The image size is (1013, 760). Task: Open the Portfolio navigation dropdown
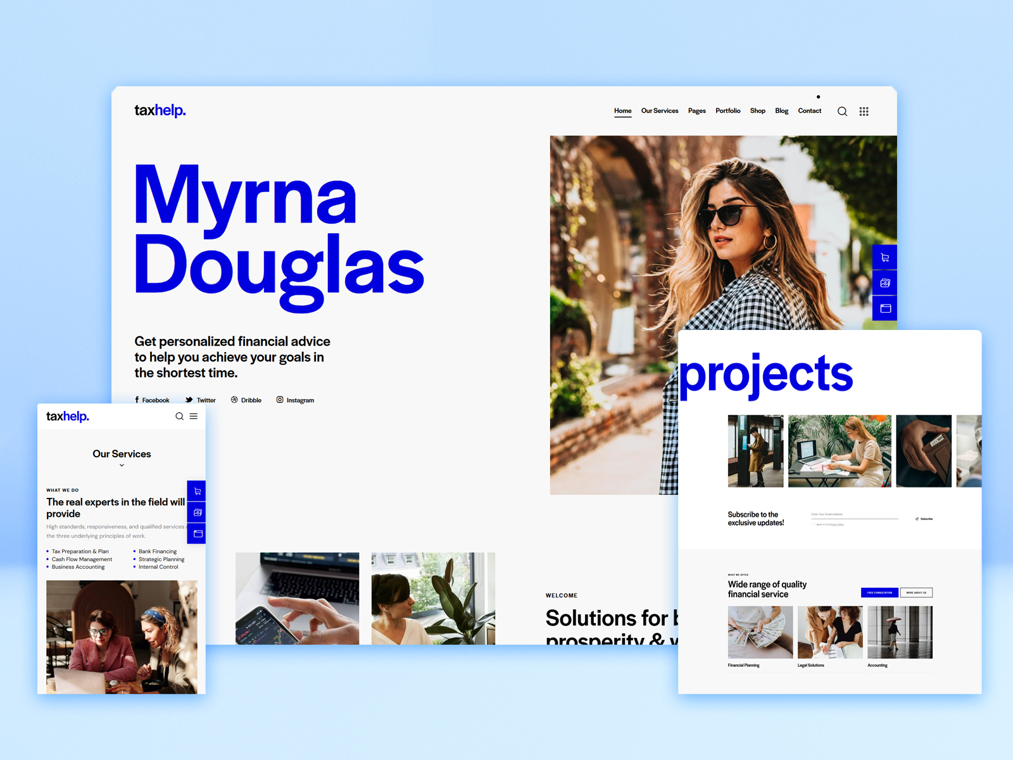(x=727, y=111)
